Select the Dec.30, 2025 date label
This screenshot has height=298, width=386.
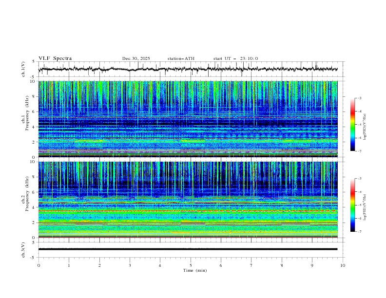click(136, 58)
